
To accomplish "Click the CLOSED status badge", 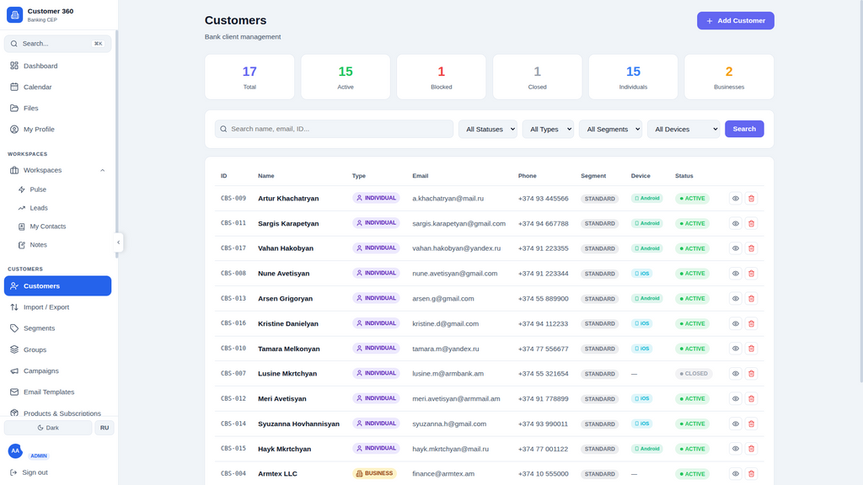I will (x=694, y=373).
